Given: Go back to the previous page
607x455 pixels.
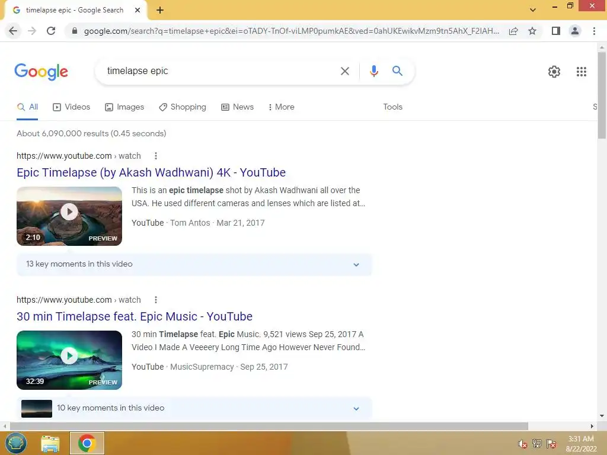Looking at the screenshot, I should (13, 31).
